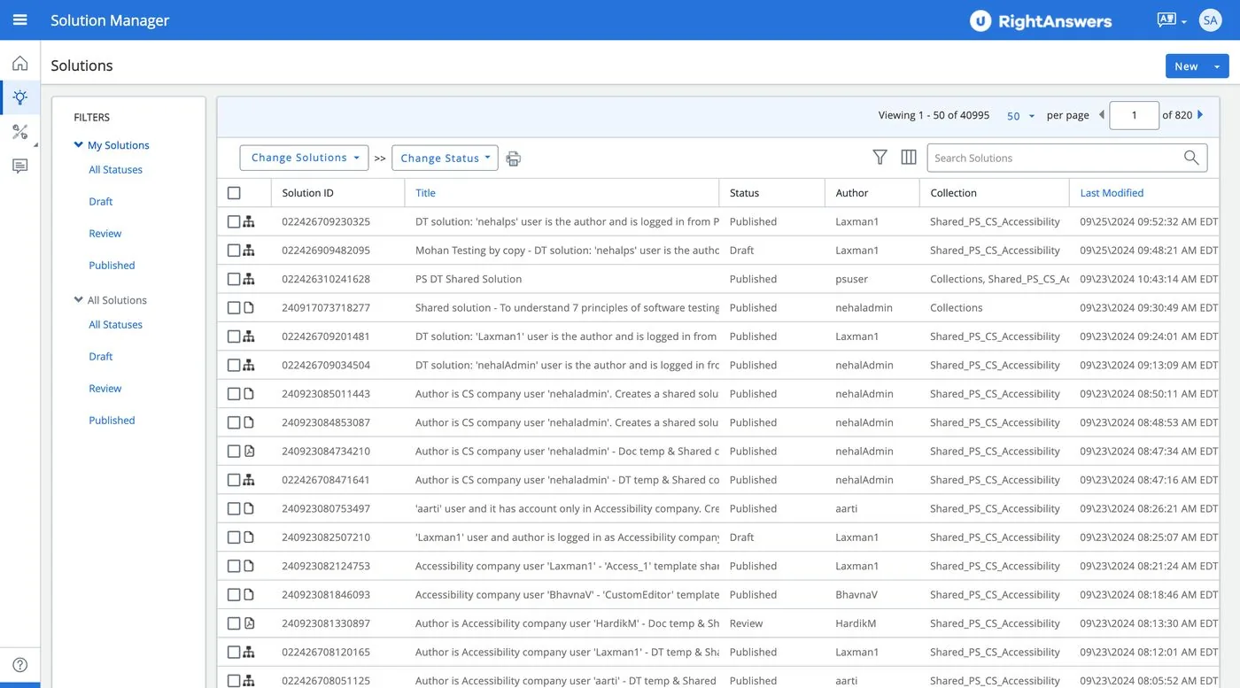Viewport: 1240px width, 688px height.
Task: Collapse the All Solutions filter group
Action: [x=79, y=300]
